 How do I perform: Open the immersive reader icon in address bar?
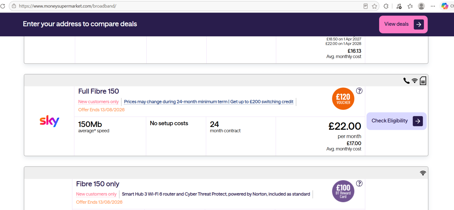[365, 6]
